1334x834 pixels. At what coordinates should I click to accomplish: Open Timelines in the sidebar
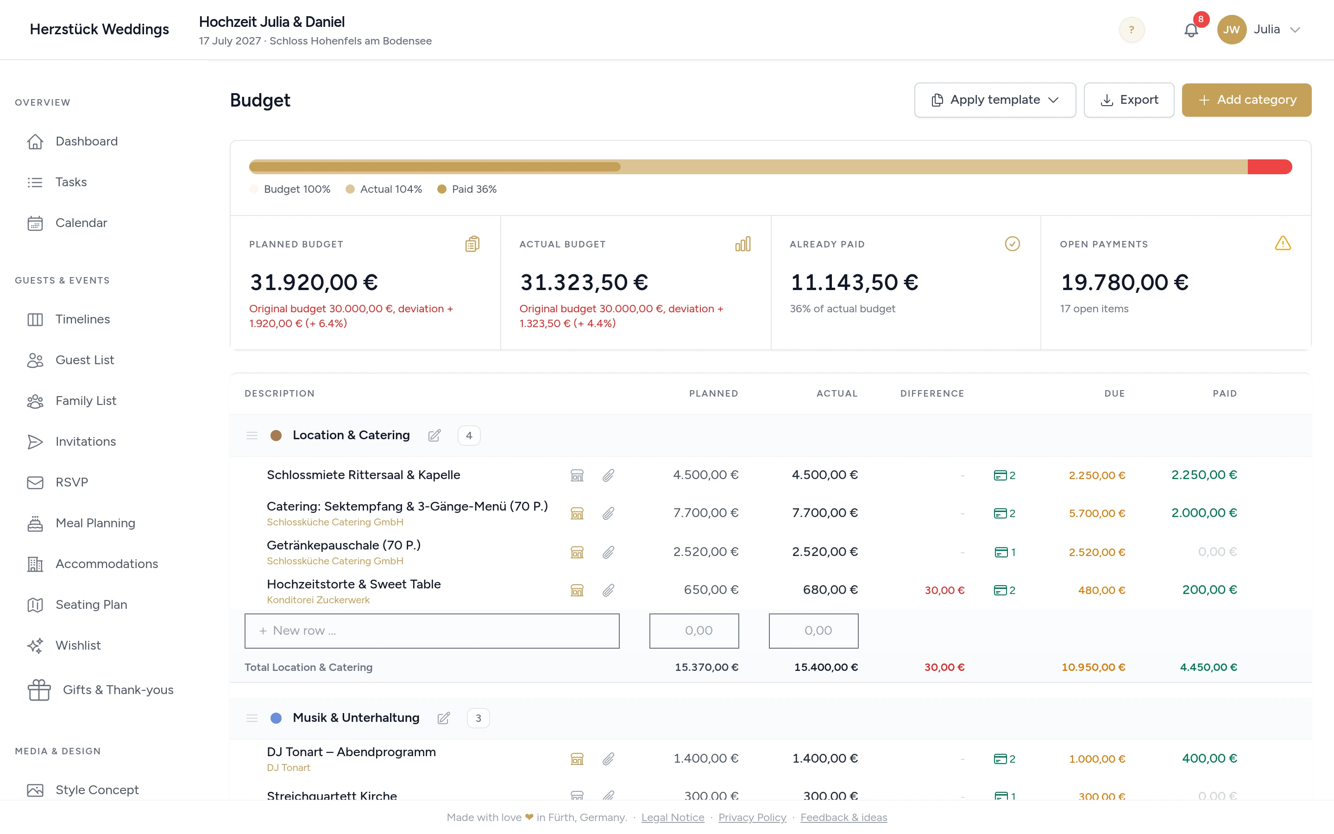point(83,319)
